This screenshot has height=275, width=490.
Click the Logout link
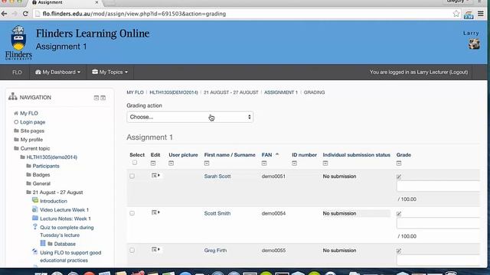coord(459,72)
